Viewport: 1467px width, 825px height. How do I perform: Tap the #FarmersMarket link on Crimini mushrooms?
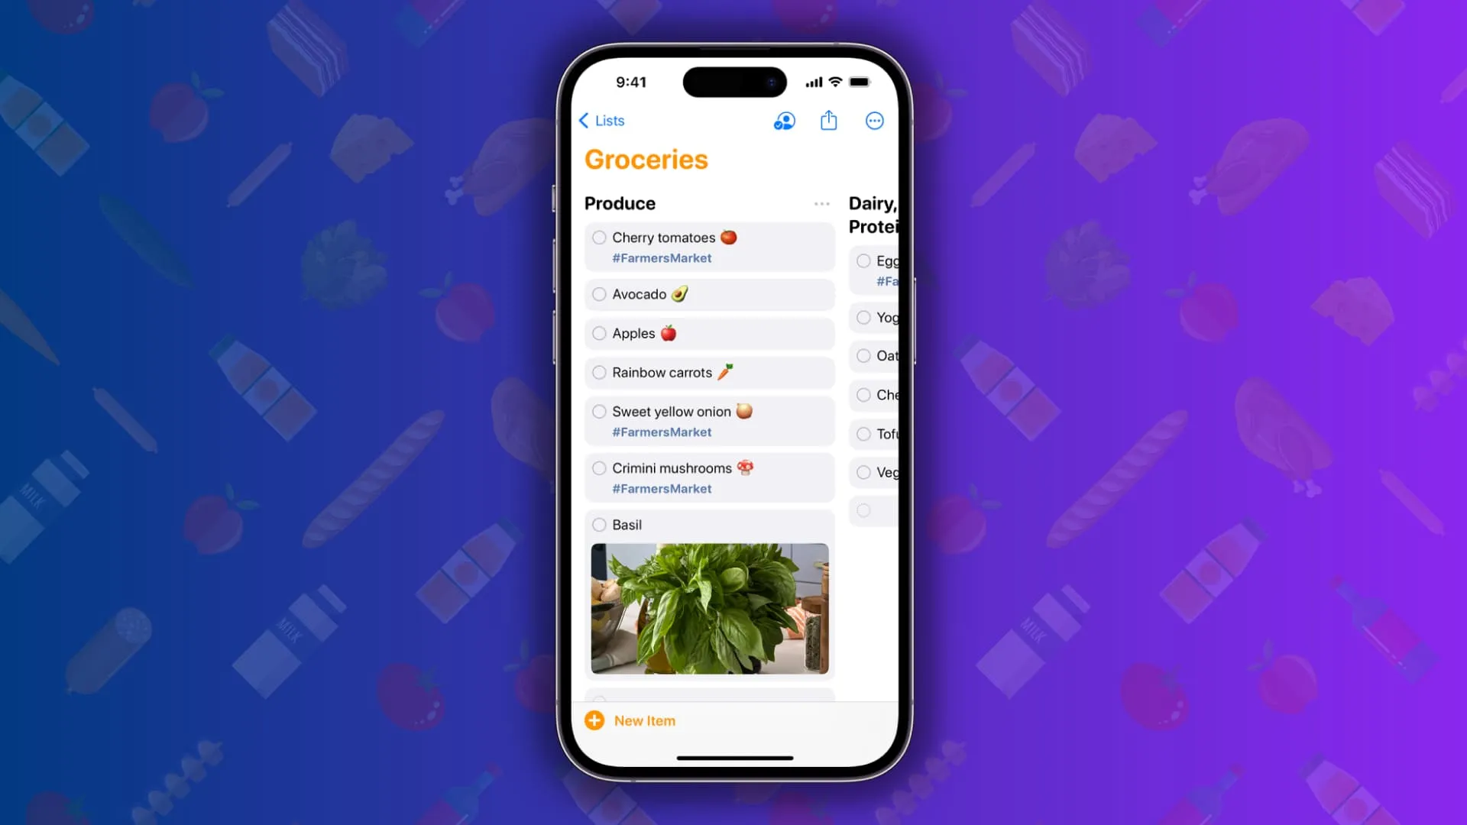tap(662, 489)
